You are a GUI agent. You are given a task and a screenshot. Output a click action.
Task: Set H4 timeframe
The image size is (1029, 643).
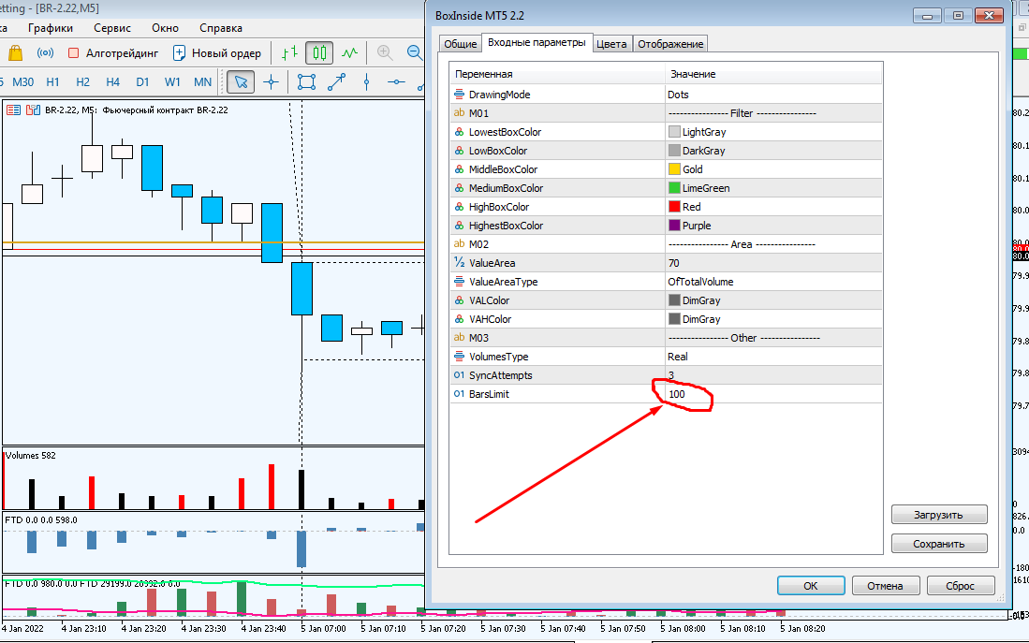pyautogui.click(x=113, y=82)
